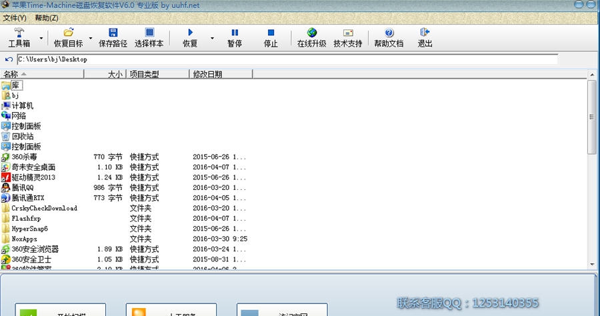
Task: Click the 退出 exit icon
Action: click(425, 32)
